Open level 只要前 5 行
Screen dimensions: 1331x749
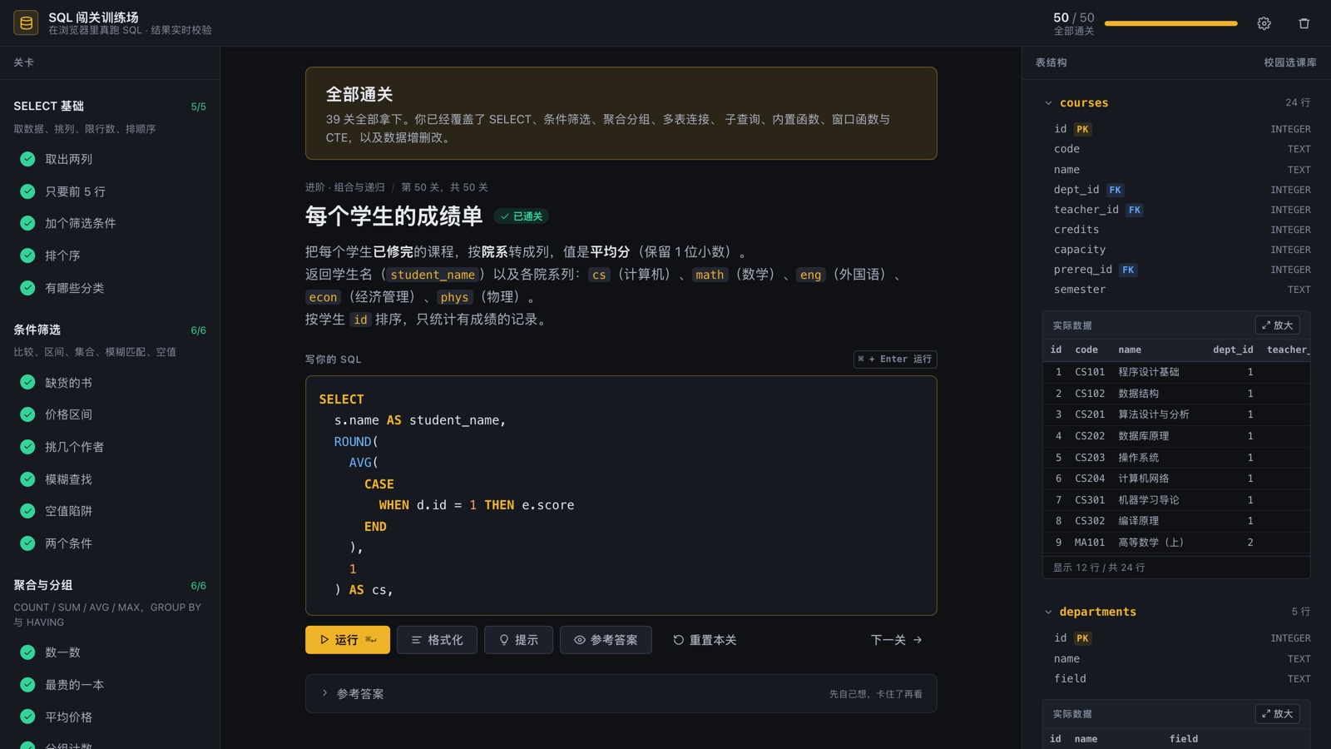coord(110,191)
